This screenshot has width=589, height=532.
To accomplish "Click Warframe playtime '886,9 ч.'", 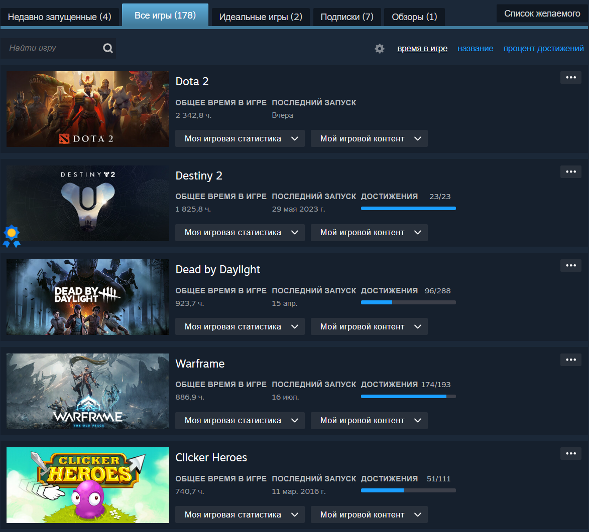I will click(190, 397).
